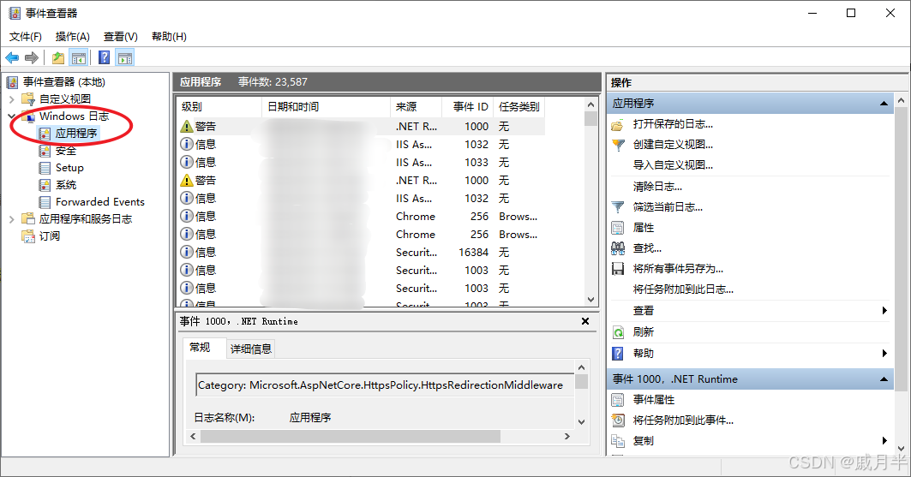
Task: Click the Back arrow toolbar icon
Action: click(x=12, y=57)
